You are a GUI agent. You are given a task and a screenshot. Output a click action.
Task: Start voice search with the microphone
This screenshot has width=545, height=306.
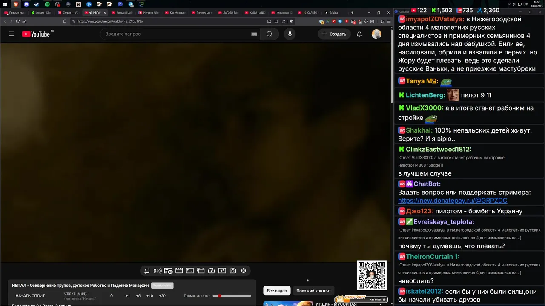pyautogui.click(x=290, y=34)
